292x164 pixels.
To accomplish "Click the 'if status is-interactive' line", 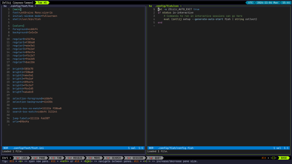I will pyautogui.click(x=176, y=13).
